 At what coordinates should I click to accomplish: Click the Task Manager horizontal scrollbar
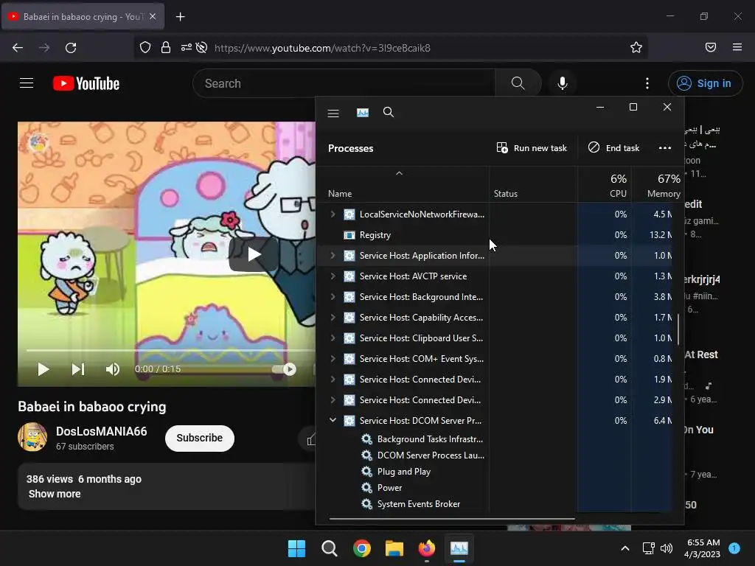452,519
